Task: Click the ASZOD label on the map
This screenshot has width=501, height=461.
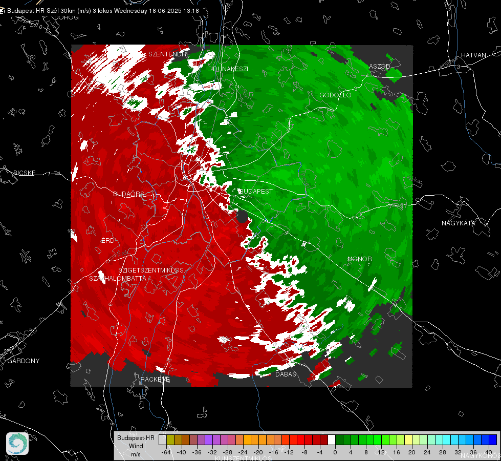Action: click(x=380, y=66)
